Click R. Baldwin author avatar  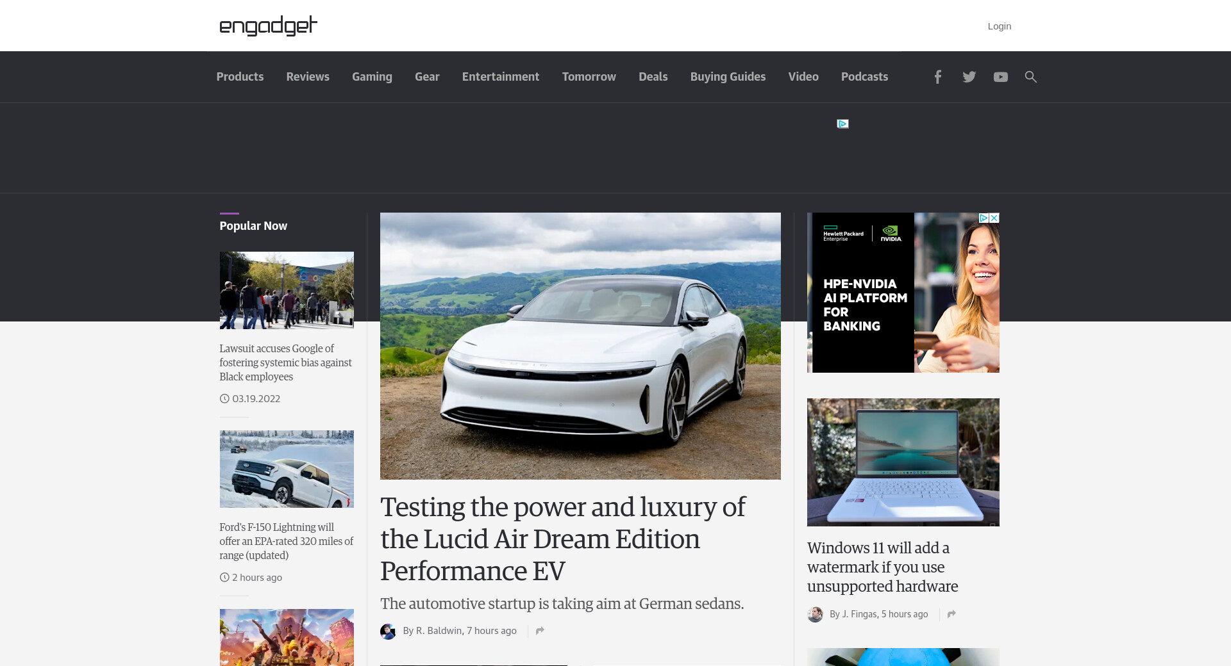point(388,631)
